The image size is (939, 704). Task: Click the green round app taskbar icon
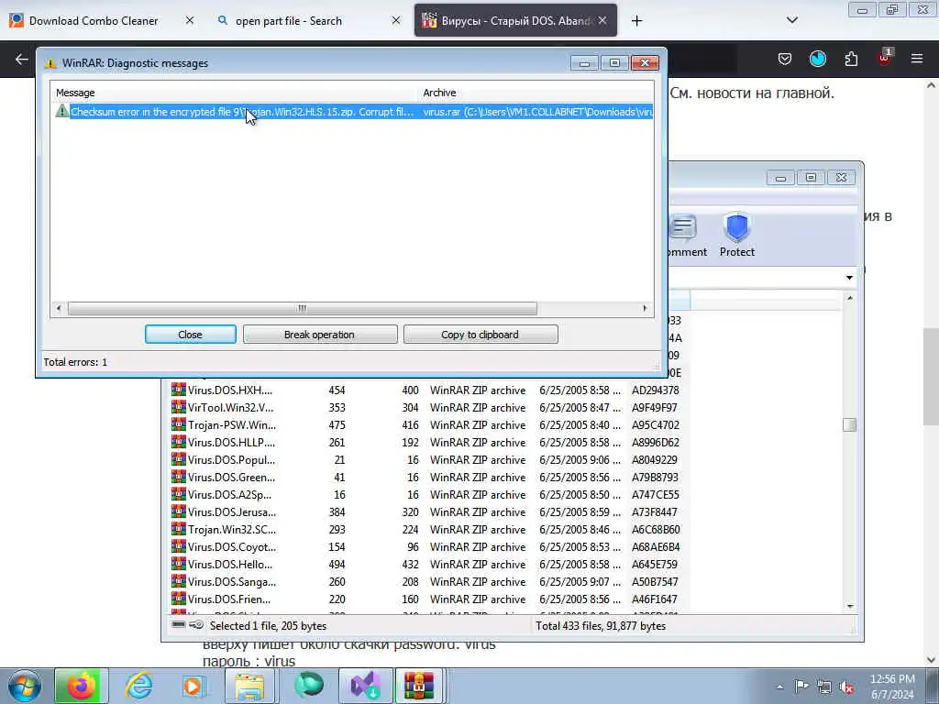pyautogui.click(x=308, y=686)
